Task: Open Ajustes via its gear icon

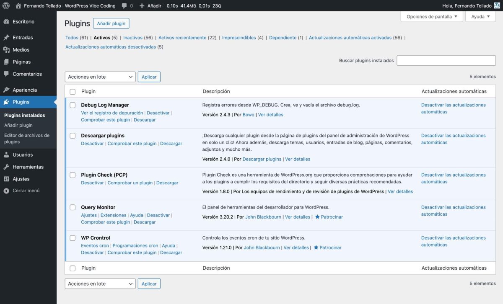Action: click(x=7, y=179)
